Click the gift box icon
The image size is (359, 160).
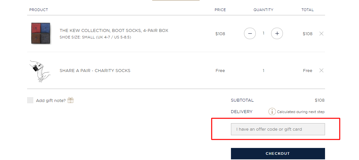click(x=71, y=100)
